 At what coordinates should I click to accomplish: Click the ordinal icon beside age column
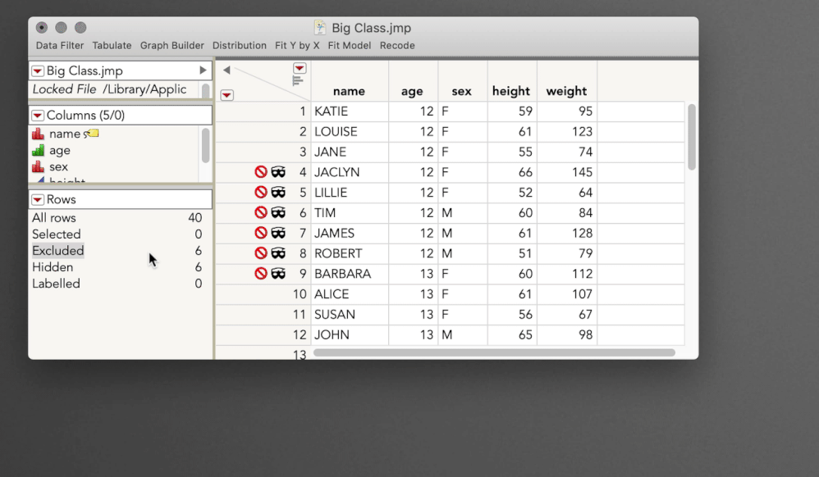point(38,150)
